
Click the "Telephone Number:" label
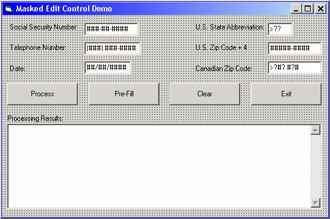[x=37, y=48]
